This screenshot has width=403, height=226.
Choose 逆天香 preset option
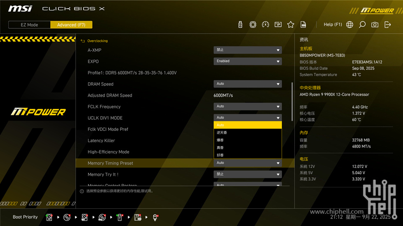(248, 132)
